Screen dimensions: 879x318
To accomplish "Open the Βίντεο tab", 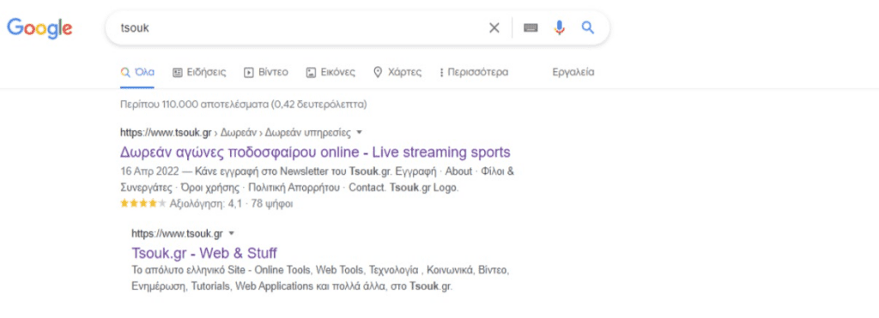I will pos(266,72).
